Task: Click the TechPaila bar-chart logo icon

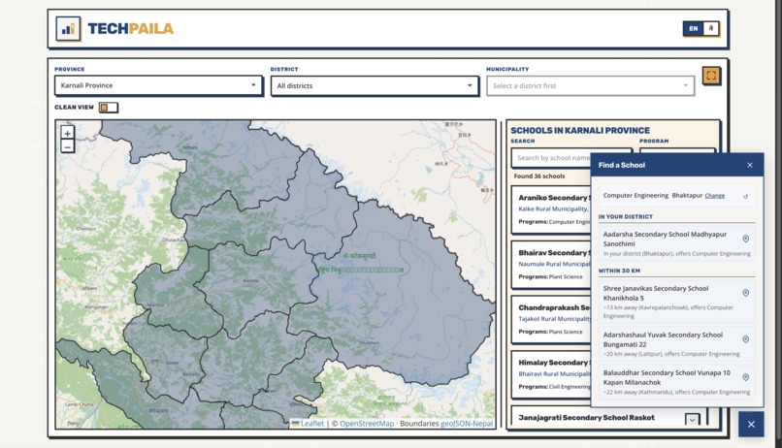Action: [68, 29]
